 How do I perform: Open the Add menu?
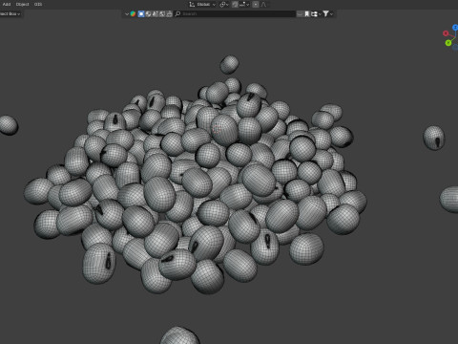coord(7,5)
